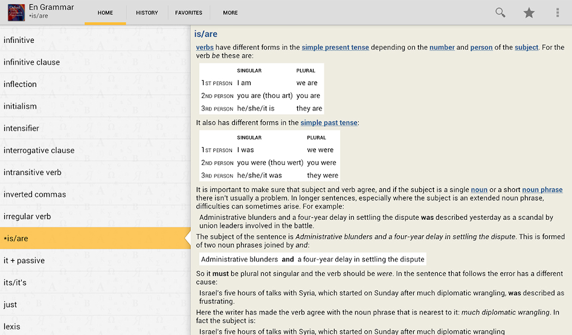This screenshot has height=335, width=572.
Task: Select the 'inverted commas' entry
Action: (34, 194)
